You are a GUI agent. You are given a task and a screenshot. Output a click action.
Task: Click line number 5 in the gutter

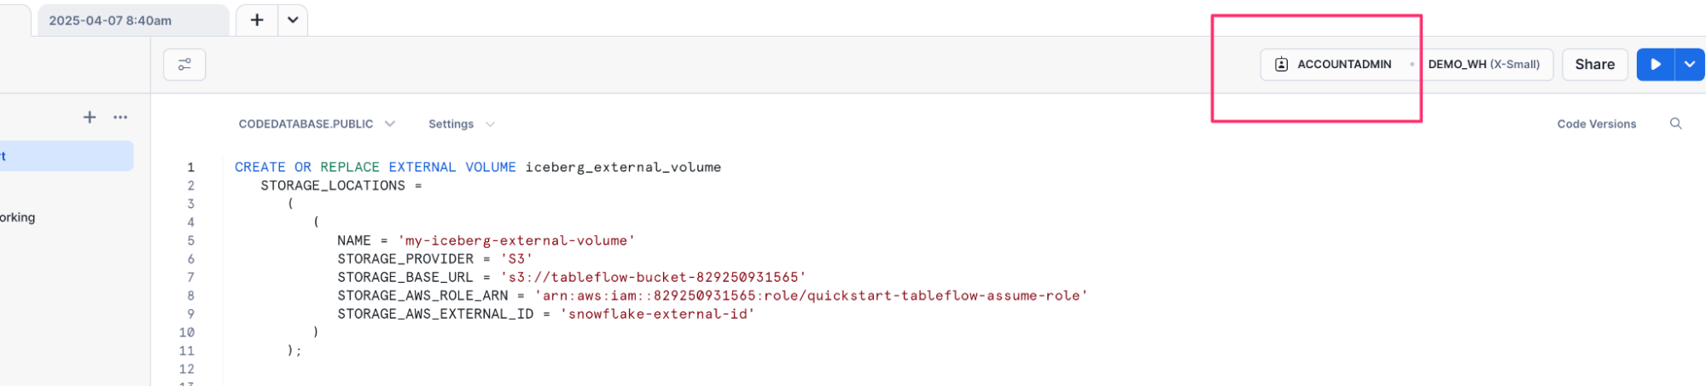tap(191, 241)
